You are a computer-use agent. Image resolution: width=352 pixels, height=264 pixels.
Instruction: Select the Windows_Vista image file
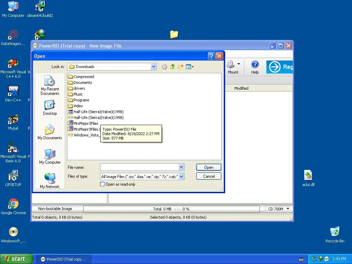84,135
